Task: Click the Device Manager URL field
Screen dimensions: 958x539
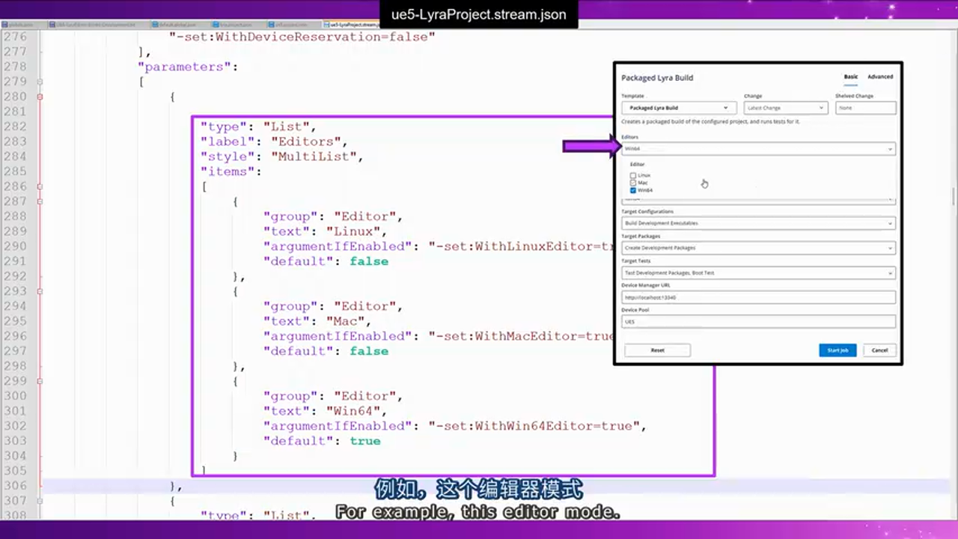Action: point(758,297)
